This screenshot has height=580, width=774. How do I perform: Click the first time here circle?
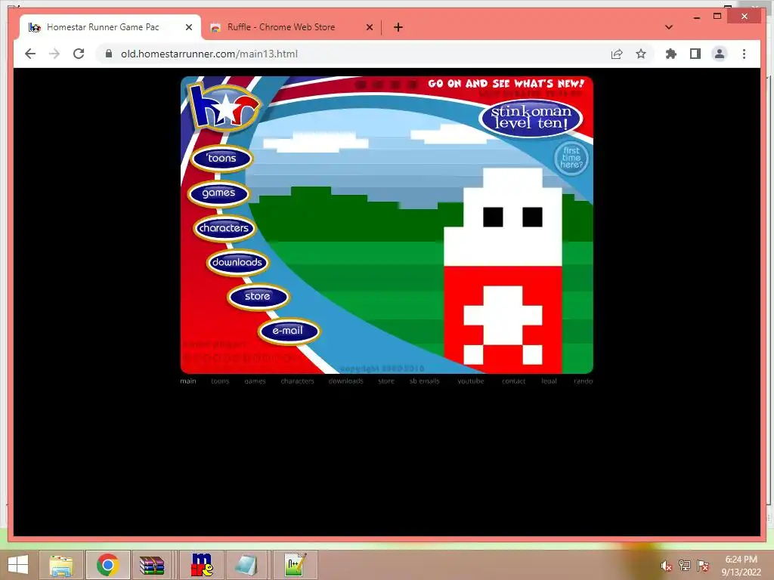point(571,159)
